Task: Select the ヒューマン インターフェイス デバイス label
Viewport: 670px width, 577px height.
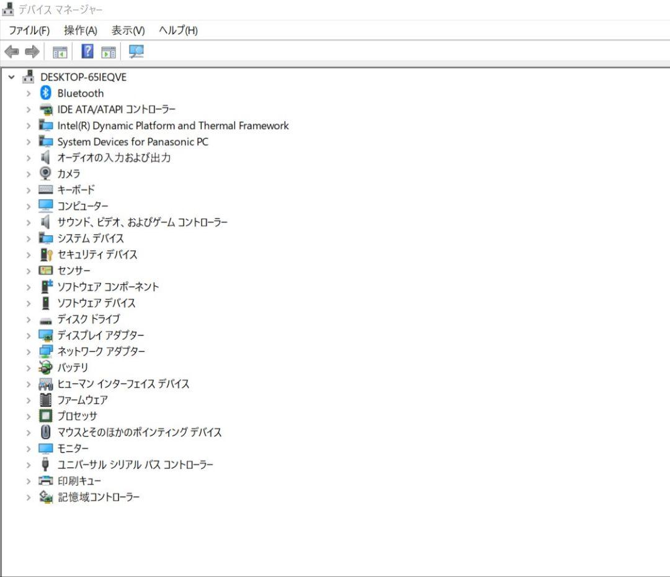Action: tap(123, 384)
